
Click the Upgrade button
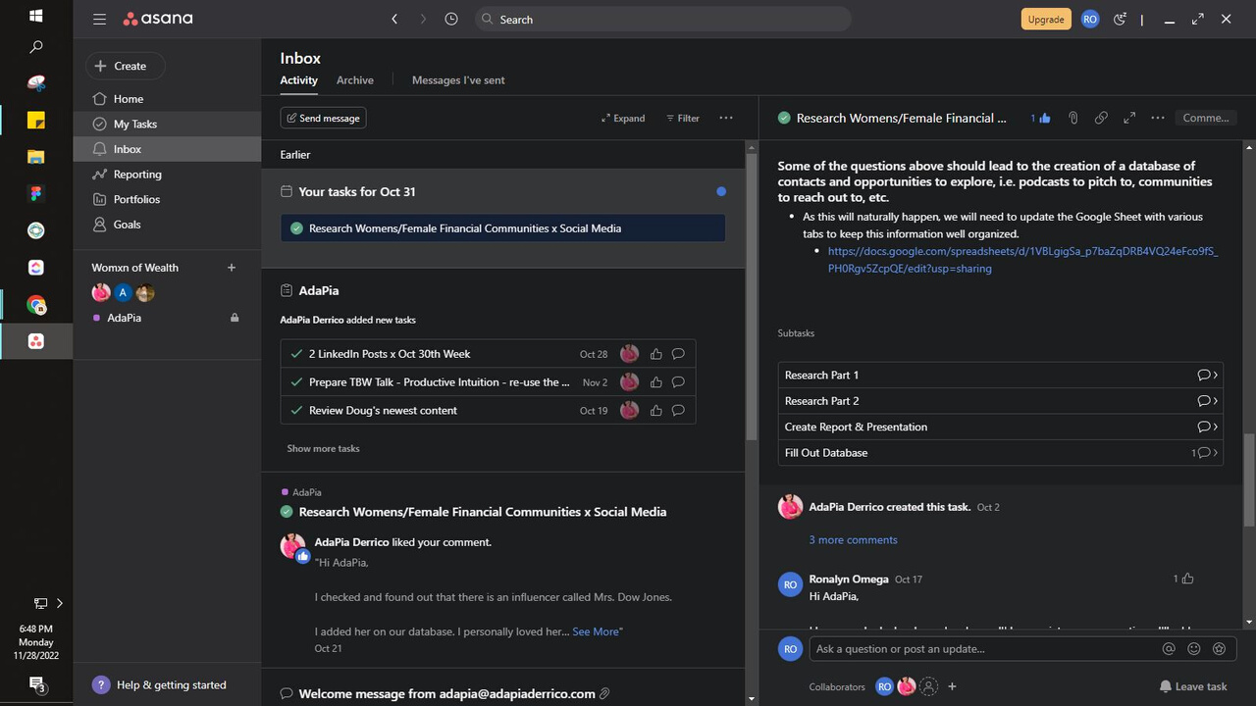pos(1046,19)
